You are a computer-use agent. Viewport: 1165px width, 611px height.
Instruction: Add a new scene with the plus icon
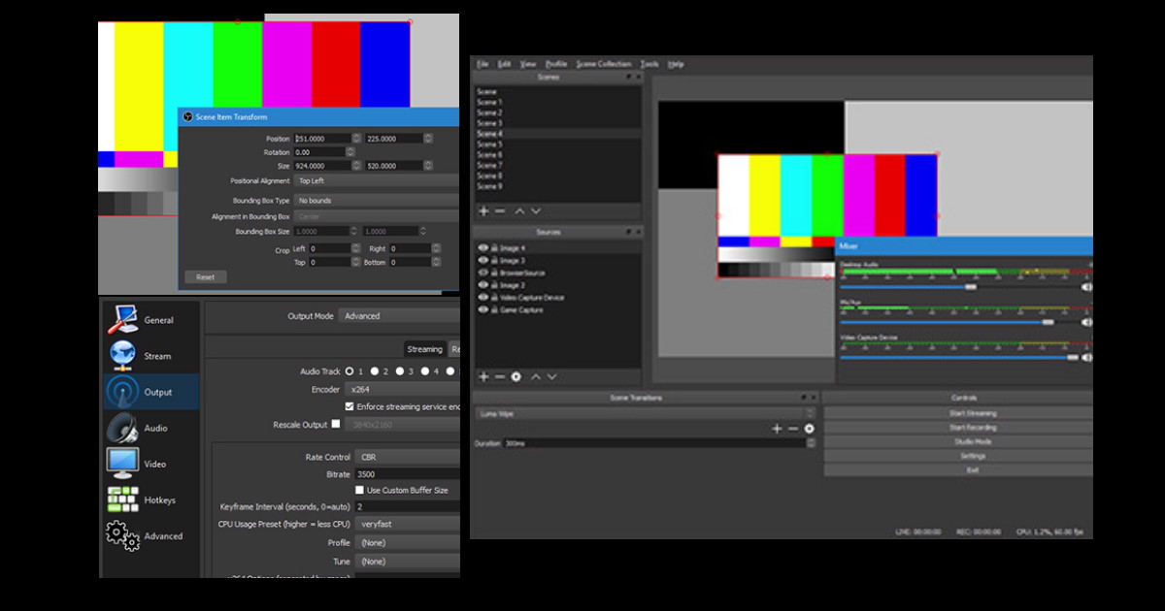tap(484, 210)
